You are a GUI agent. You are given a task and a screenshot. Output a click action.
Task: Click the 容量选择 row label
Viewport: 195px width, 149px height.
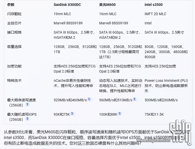14,47
